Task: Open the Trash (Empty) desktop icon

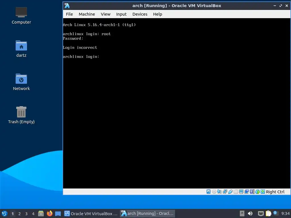Action: click(x=21, y=115)
